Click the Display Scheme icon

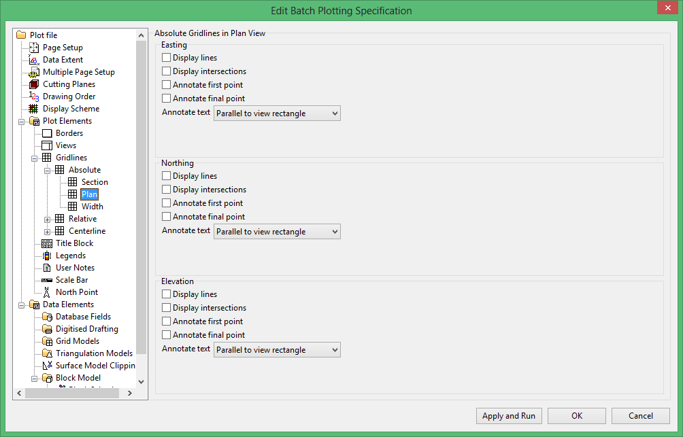(x=34, y=109)
